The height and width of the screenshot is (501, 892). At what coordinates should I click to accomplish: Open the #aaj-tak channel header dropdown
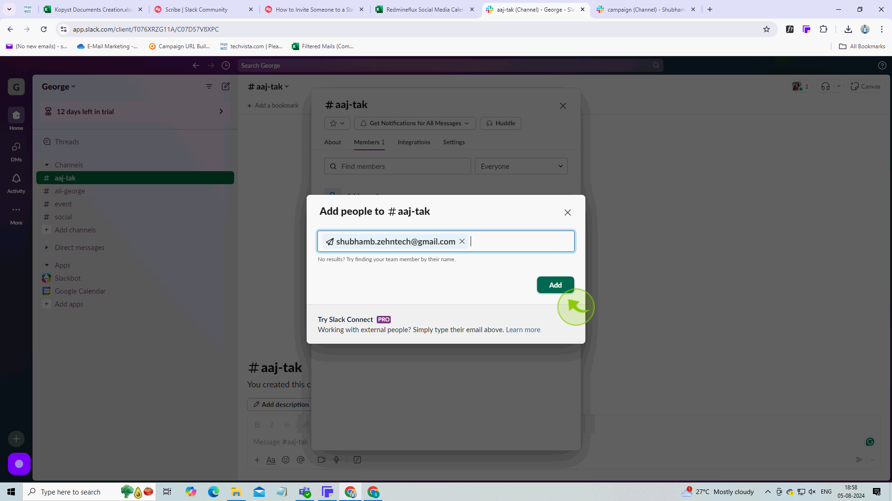pyautogui.click(x=269, y=87)
